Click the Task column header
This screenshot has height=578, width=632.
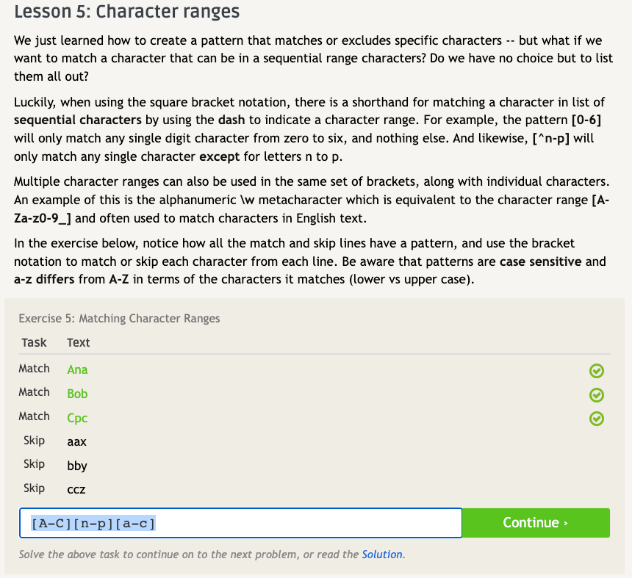point(34,342)
